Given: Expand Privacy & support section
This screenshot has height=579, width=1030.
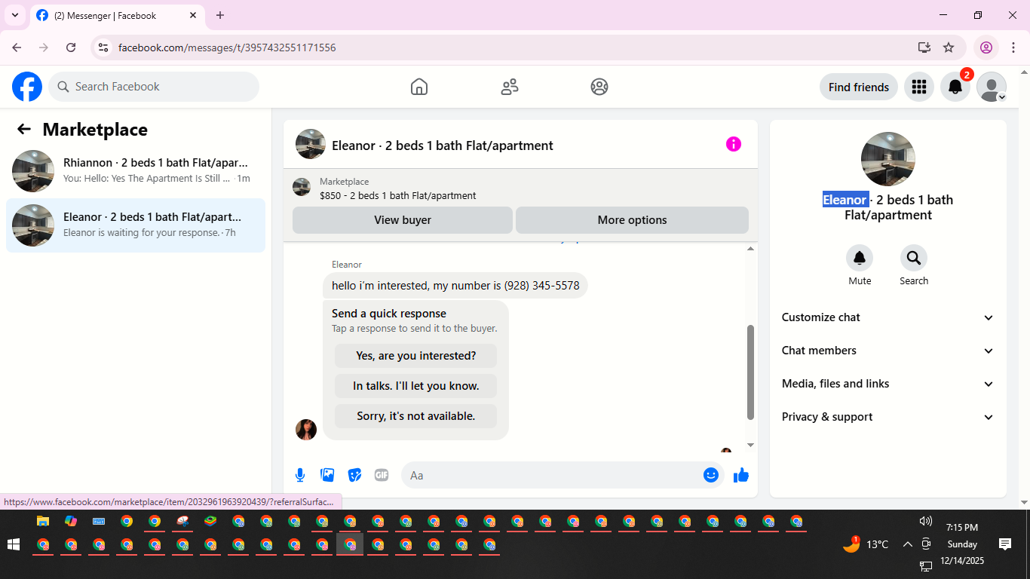Looking at the screenshot, I should click(888, 417).
